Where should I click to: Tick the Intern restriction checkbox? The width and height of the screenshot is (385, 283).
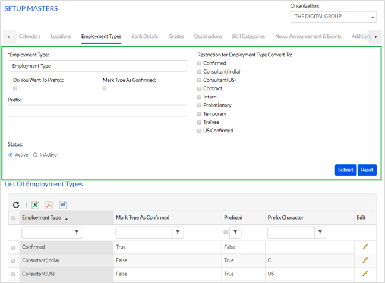[199, 97]
